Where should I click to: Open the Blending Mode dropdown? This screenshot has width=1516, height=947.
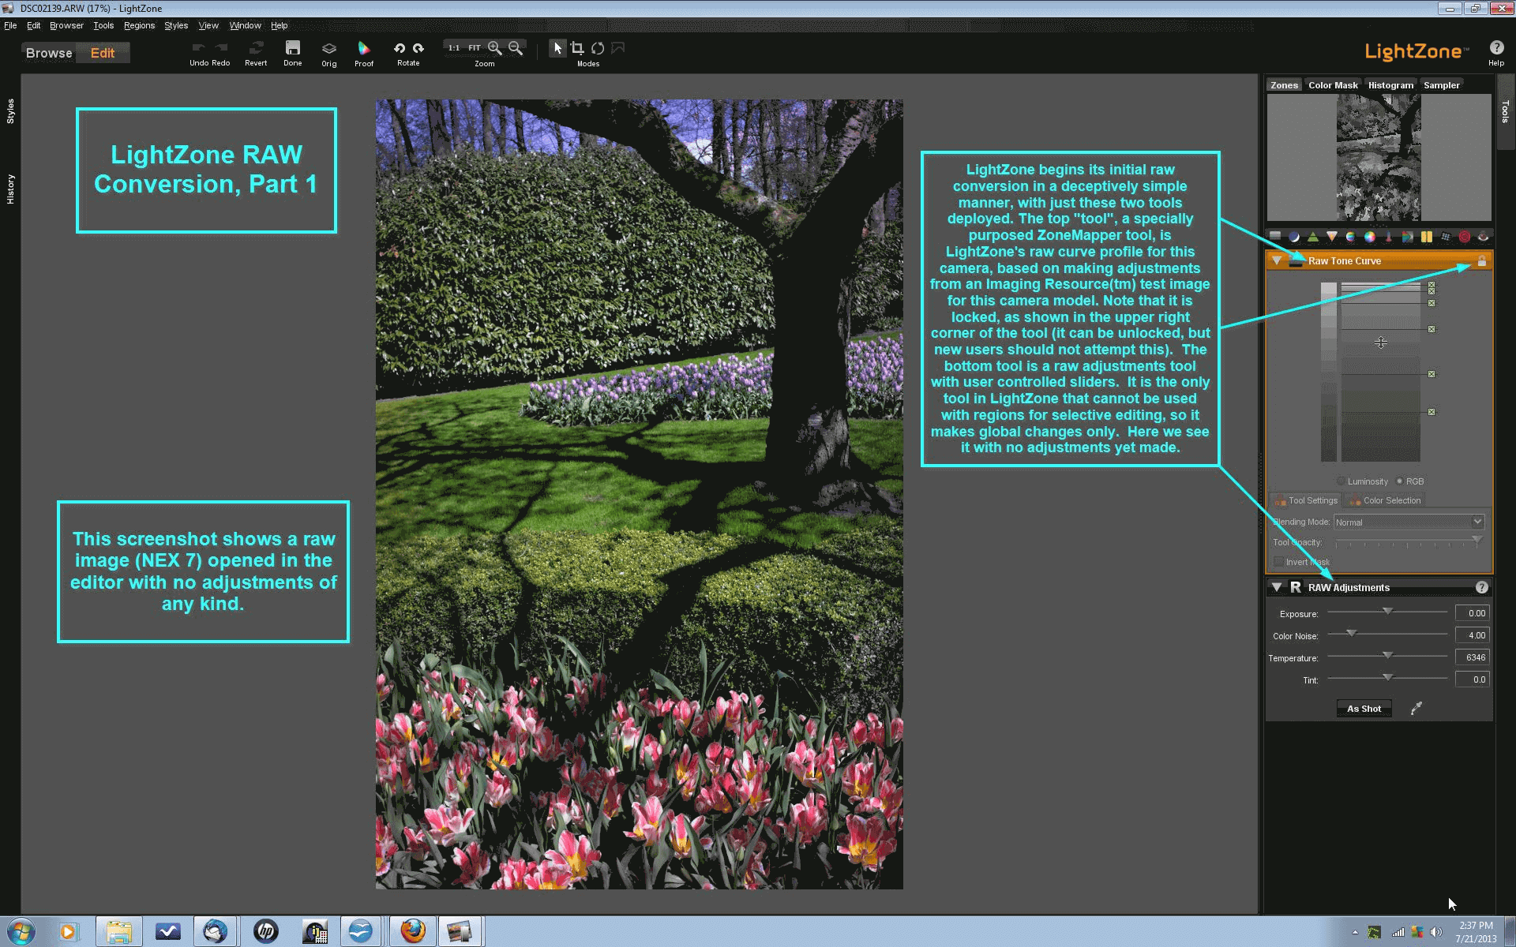(x=1477, y=522)
